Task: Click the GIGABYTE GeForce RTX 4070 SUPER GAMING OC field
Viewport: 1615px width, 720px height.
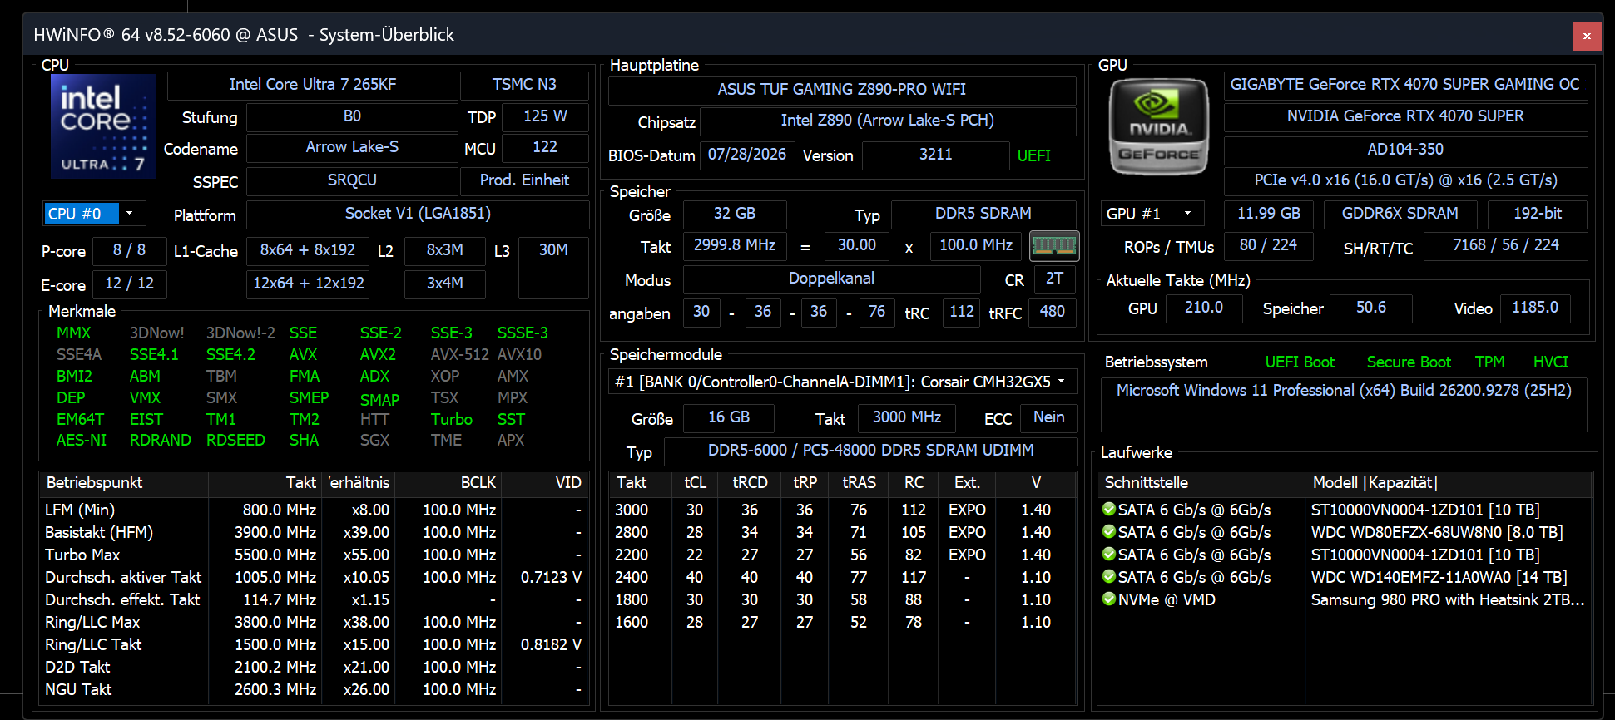Action: tap(1405, 85)
